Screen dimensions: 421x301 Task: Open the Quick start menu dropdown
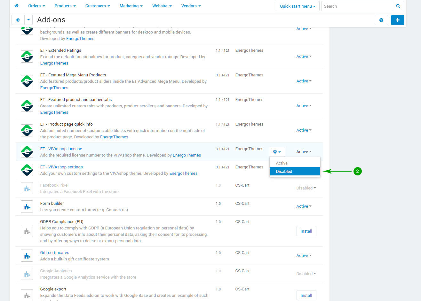(298, 6)
